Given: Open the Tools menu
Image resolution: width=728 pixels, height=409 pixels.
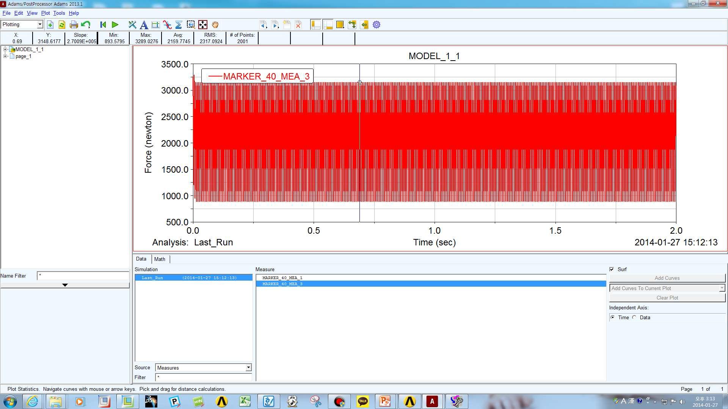Looking at the screenshot, I should point(59,13).
